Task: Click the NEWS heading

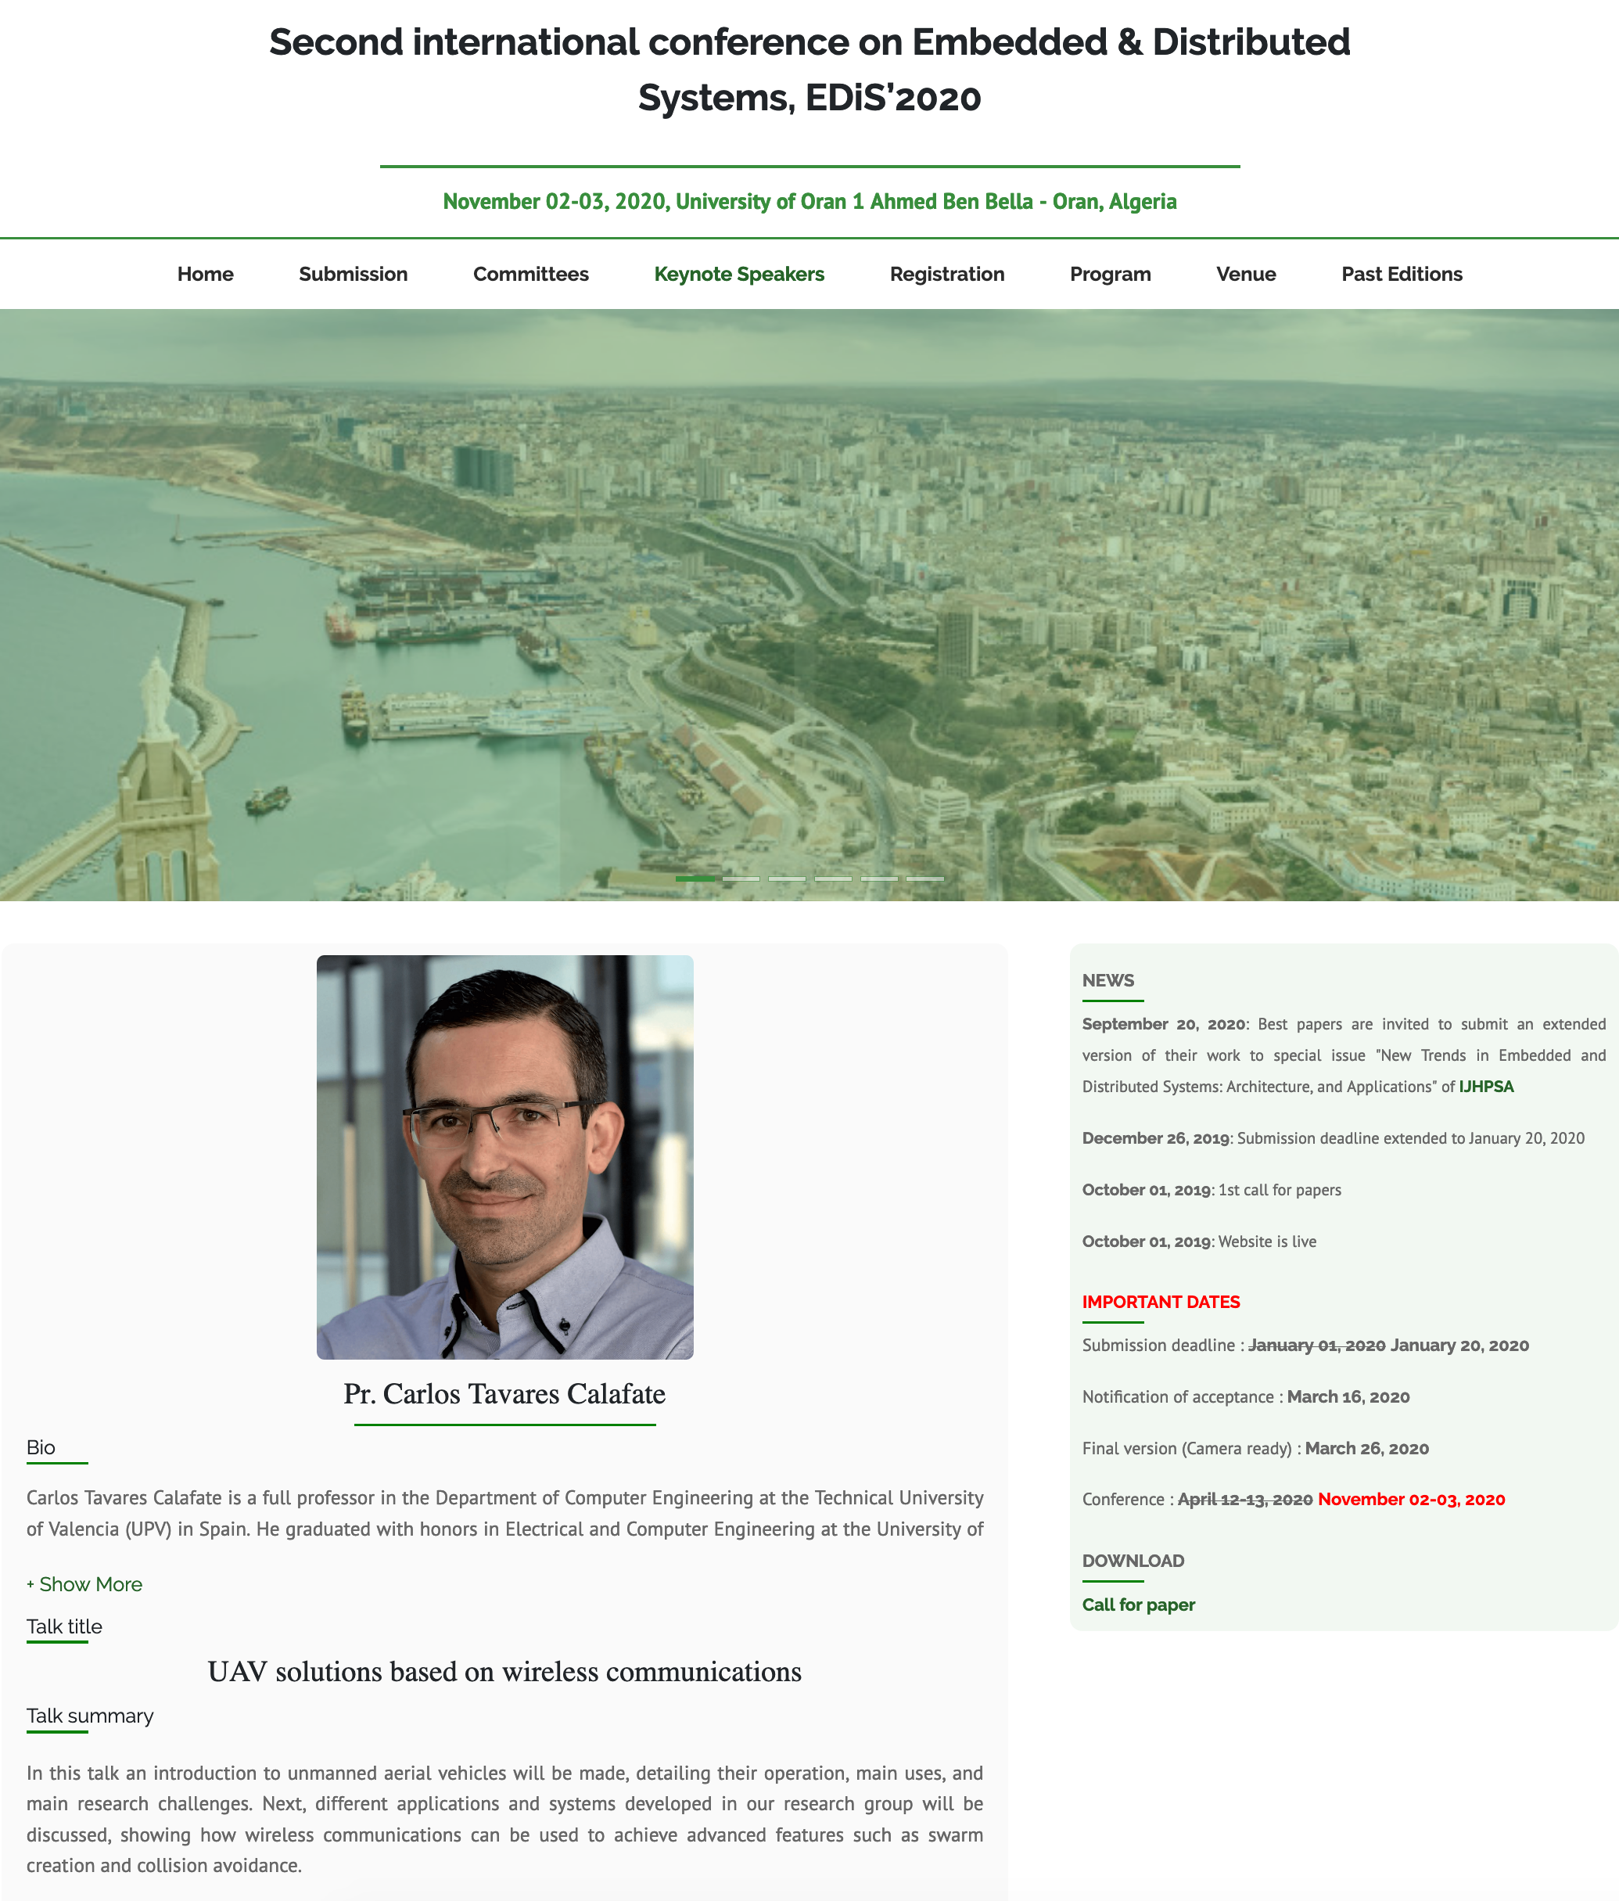Action: tap(1108, 980)
